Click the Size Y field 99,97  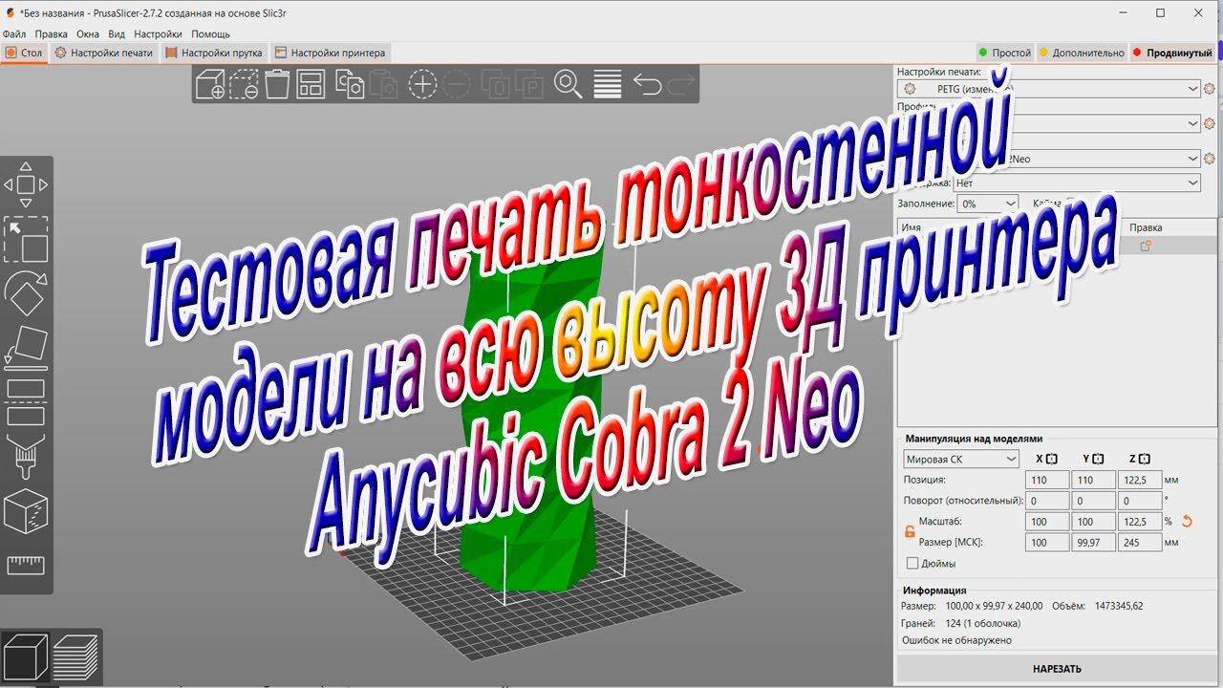click(1092, 543)
